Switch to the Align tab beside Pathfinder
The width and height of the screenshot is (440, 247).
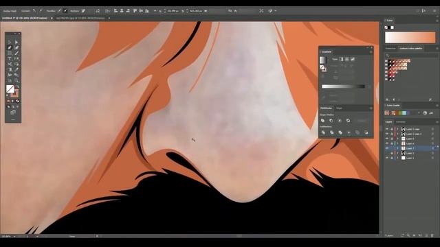coord(339,108)
